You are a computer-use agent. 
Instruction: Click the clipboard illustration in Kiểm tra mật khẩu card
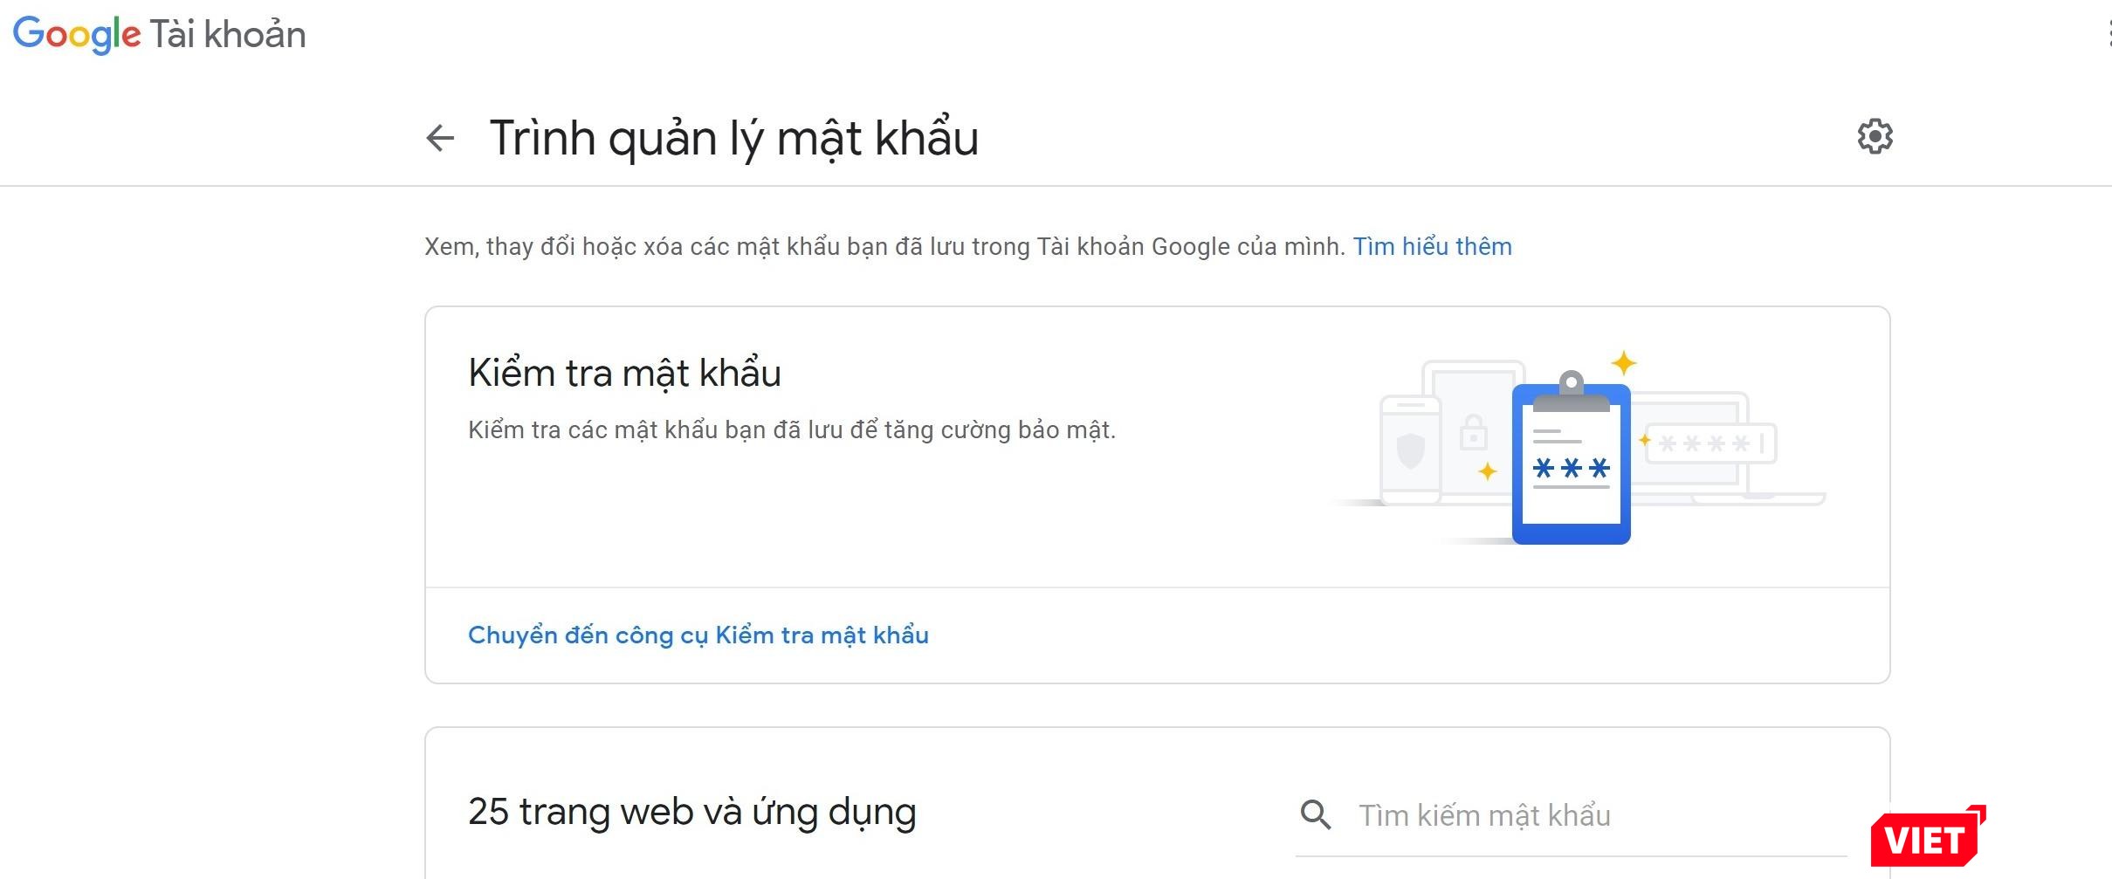click(1572, 463)
